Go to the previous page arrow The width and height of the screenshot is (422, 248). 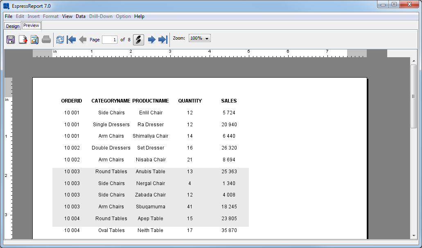coord(83,40)
